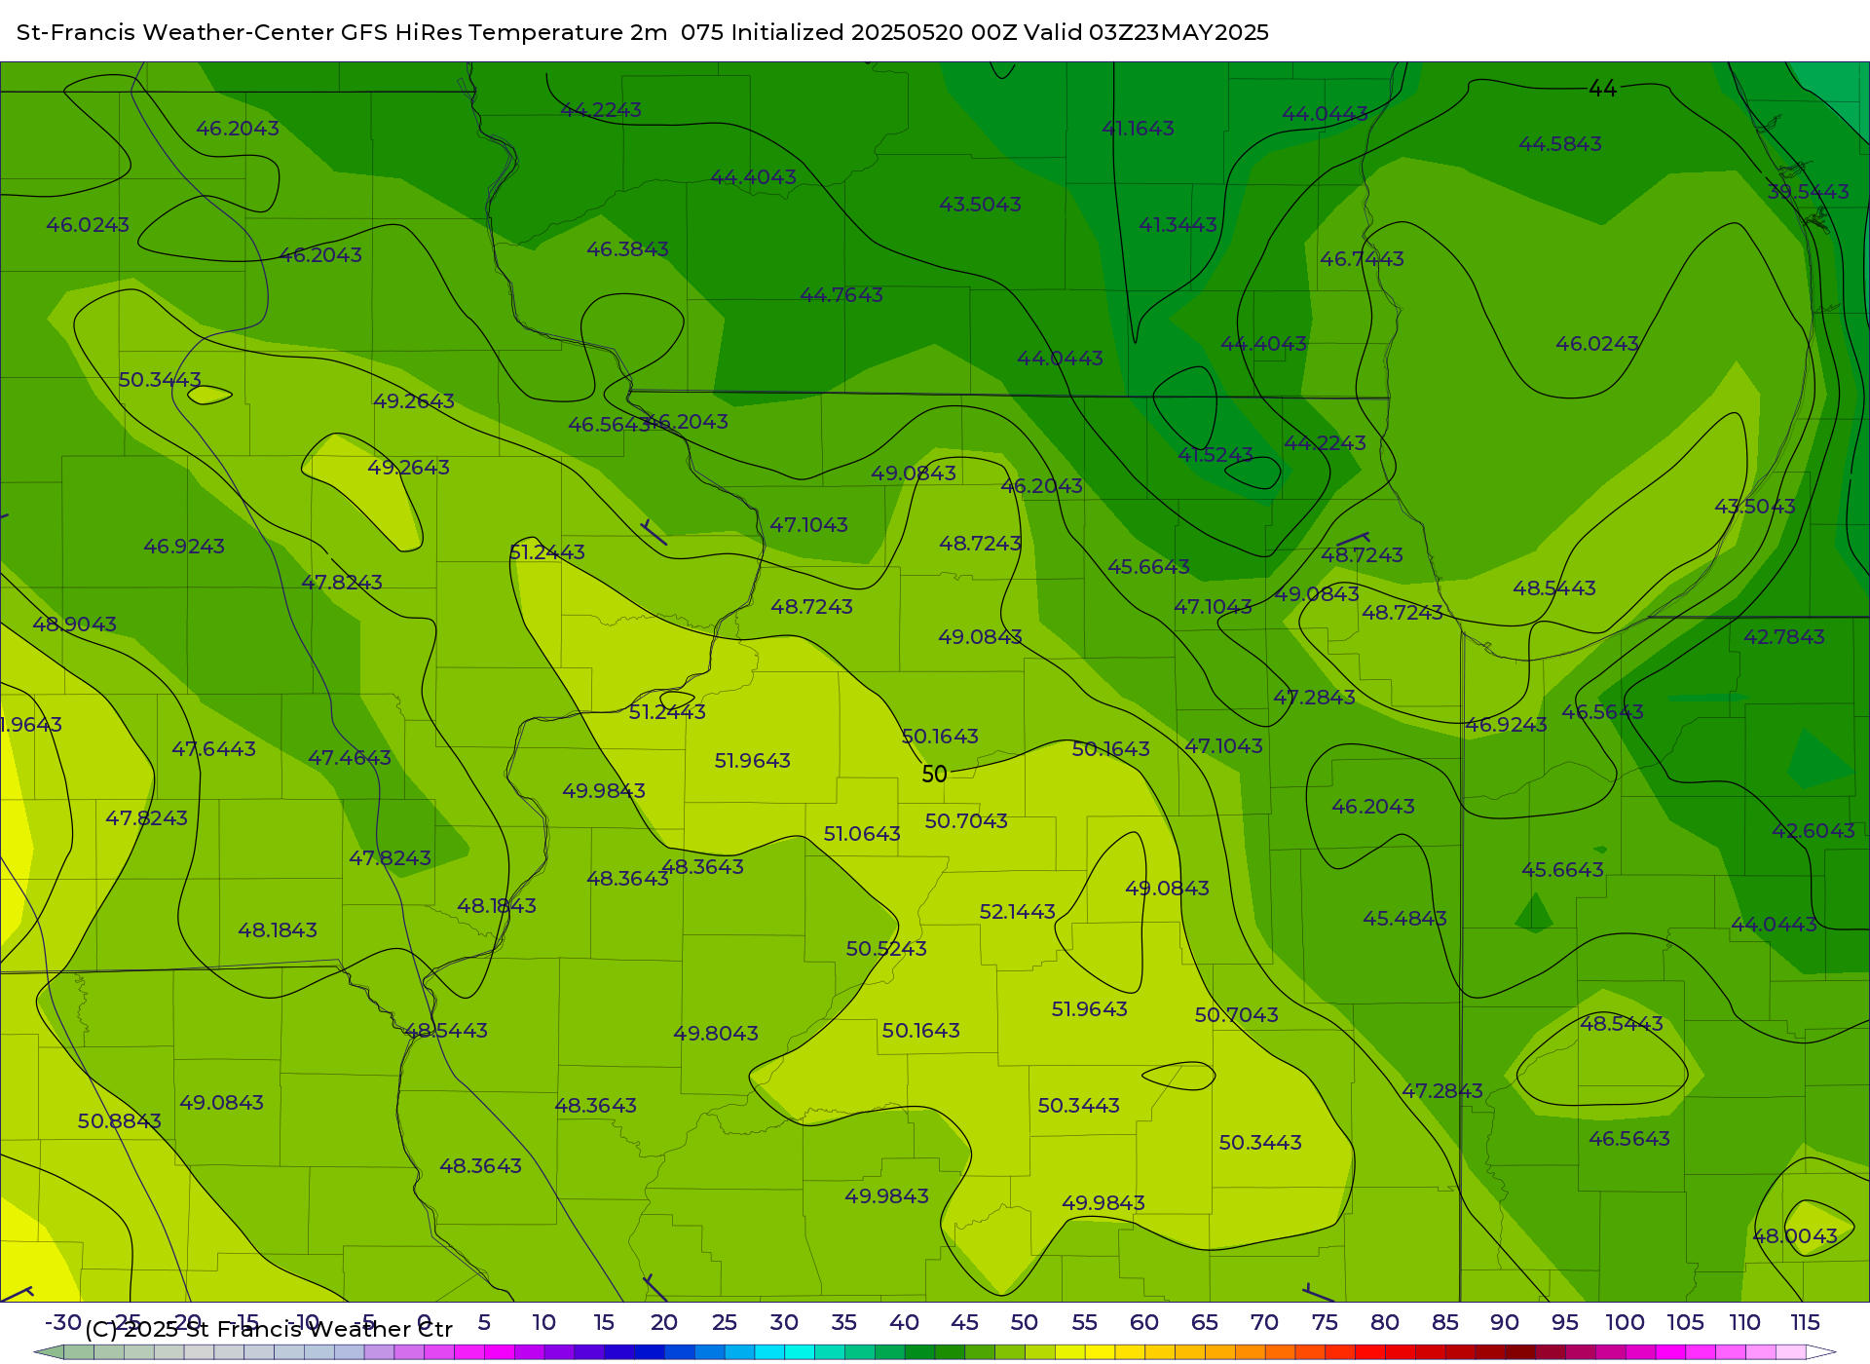Click the legend label 45
The width and height of the screenshot is (1870, 1364).
pyautogui.click(x=964, y=1323)
